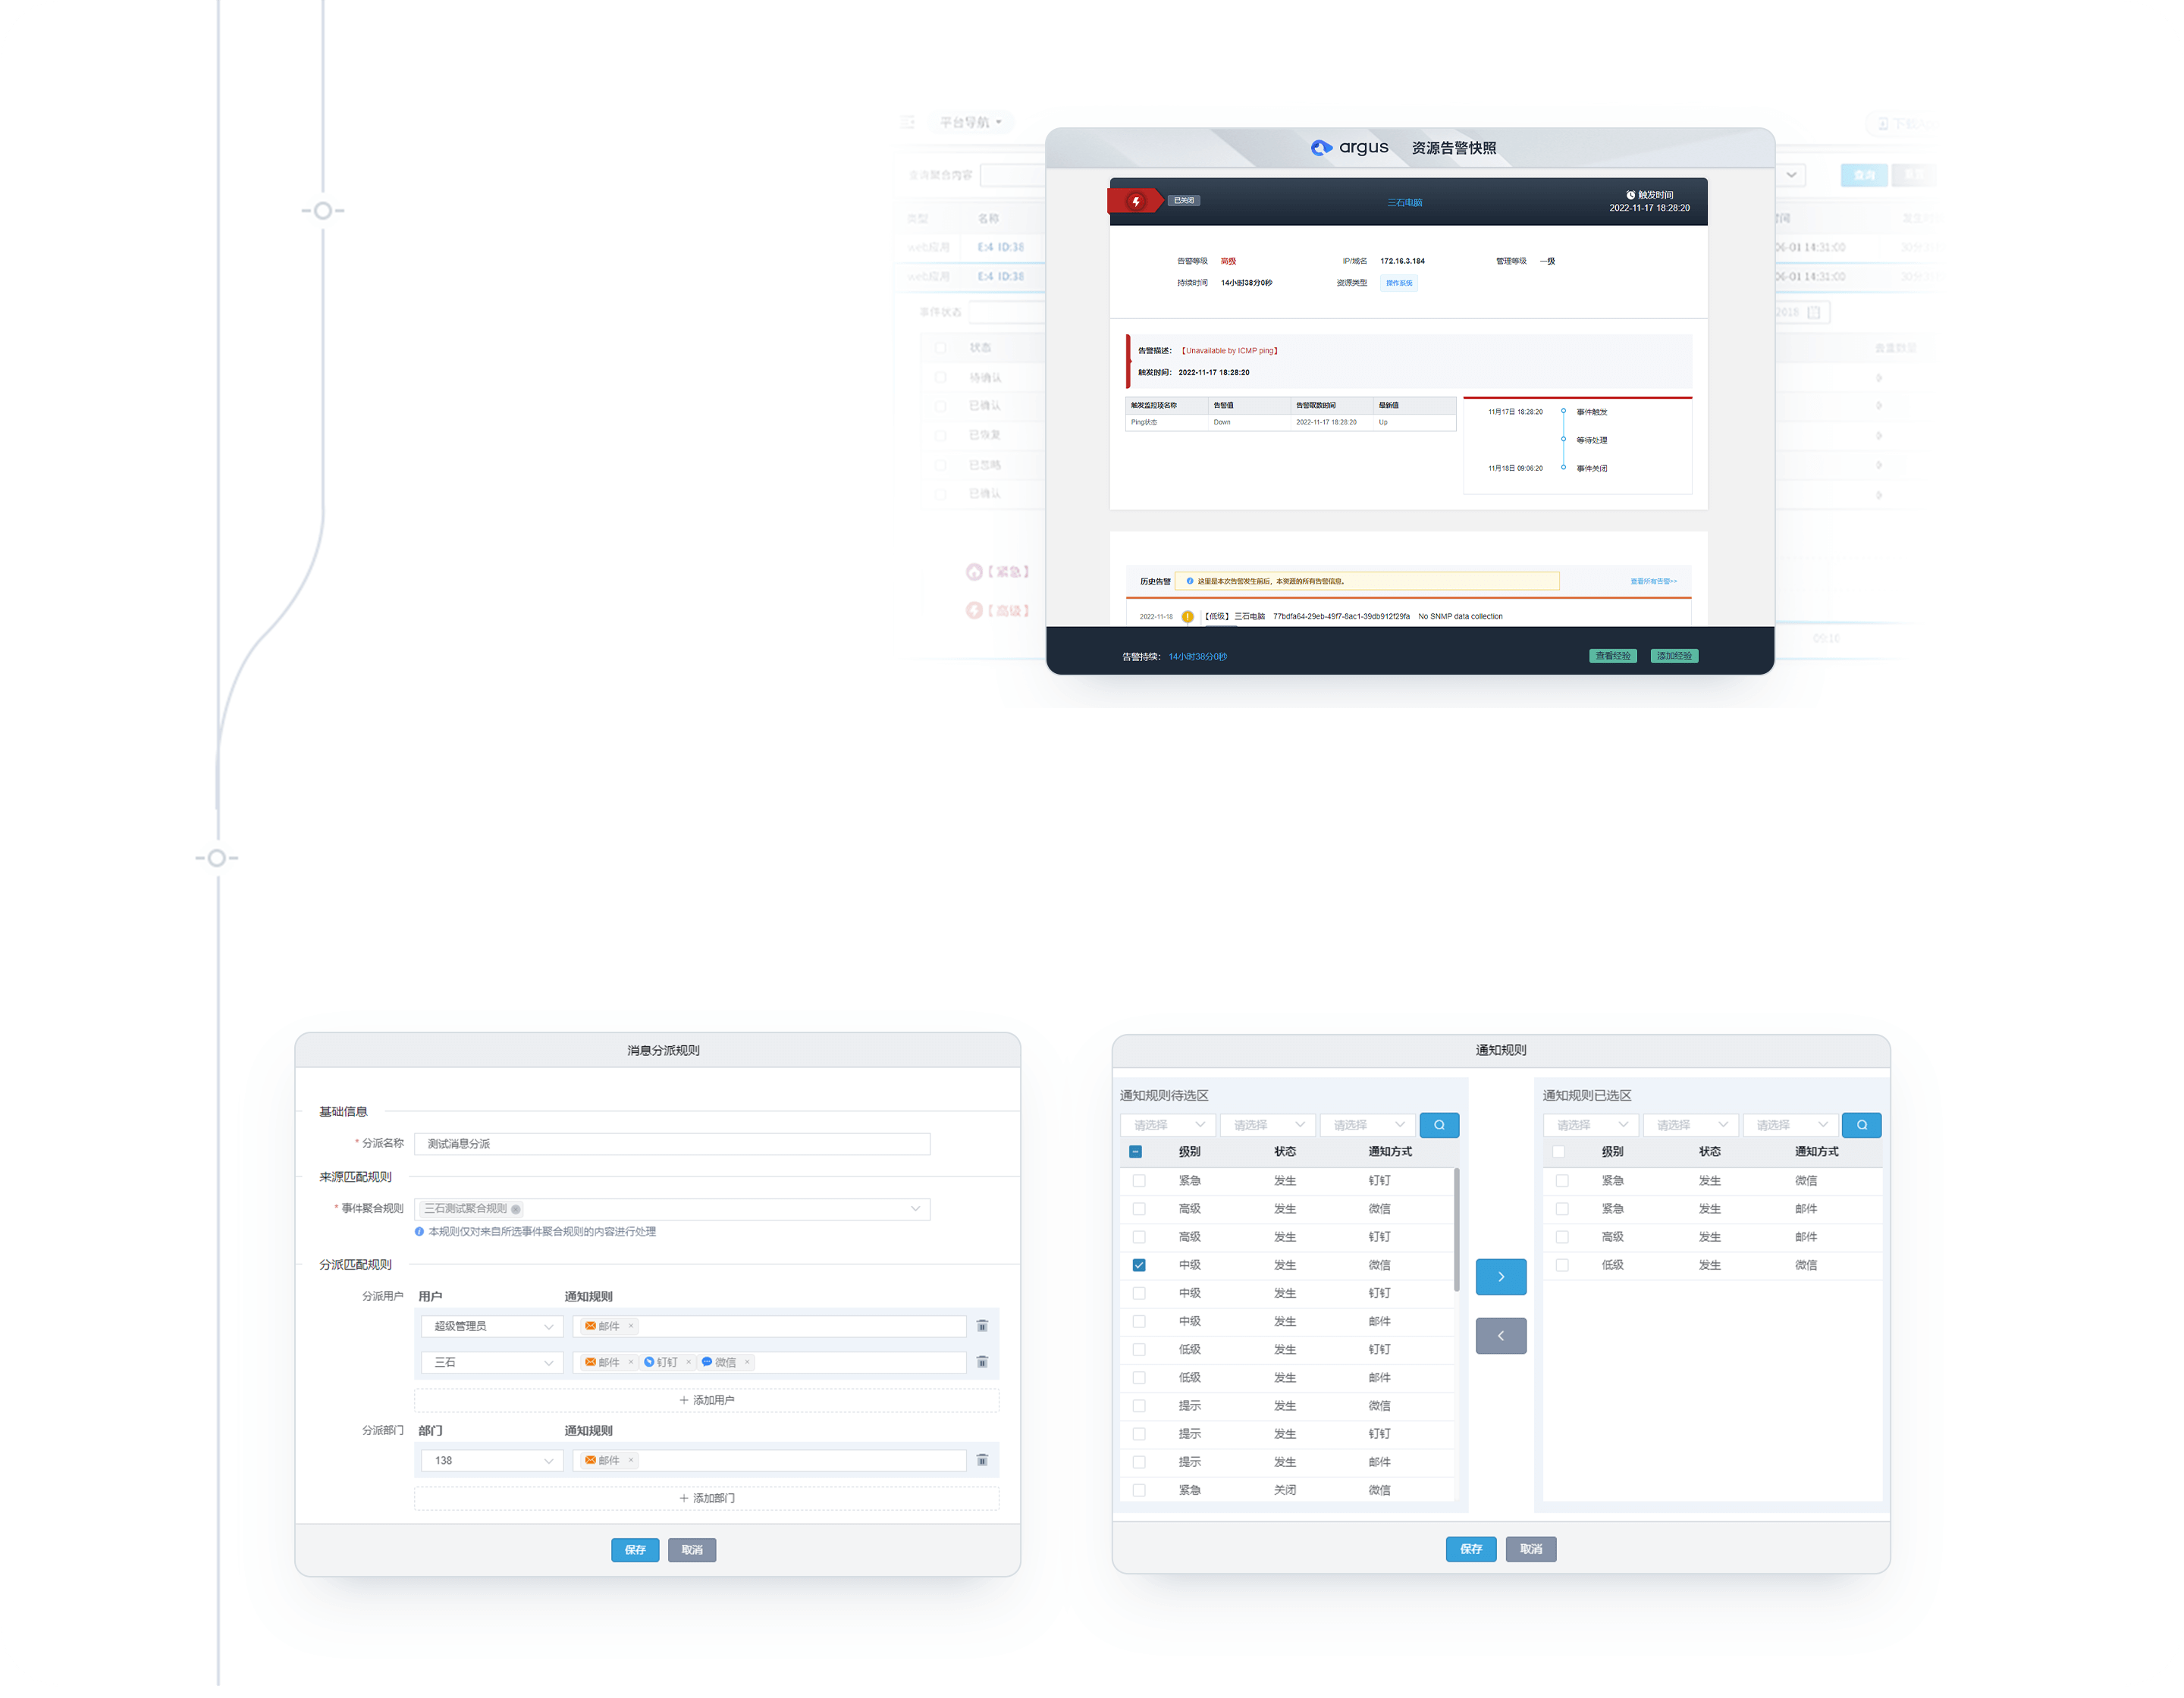Viewport: 2184px width, 1698px height.
Task: Click the plus icon of 添加用户
Action: 684,1400
